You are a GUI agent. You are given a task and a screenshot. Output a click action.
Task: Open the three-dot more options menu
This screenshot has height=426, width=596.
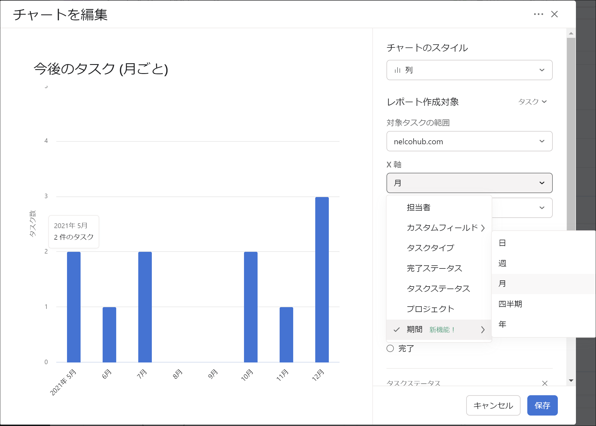(x=538, y=14)
